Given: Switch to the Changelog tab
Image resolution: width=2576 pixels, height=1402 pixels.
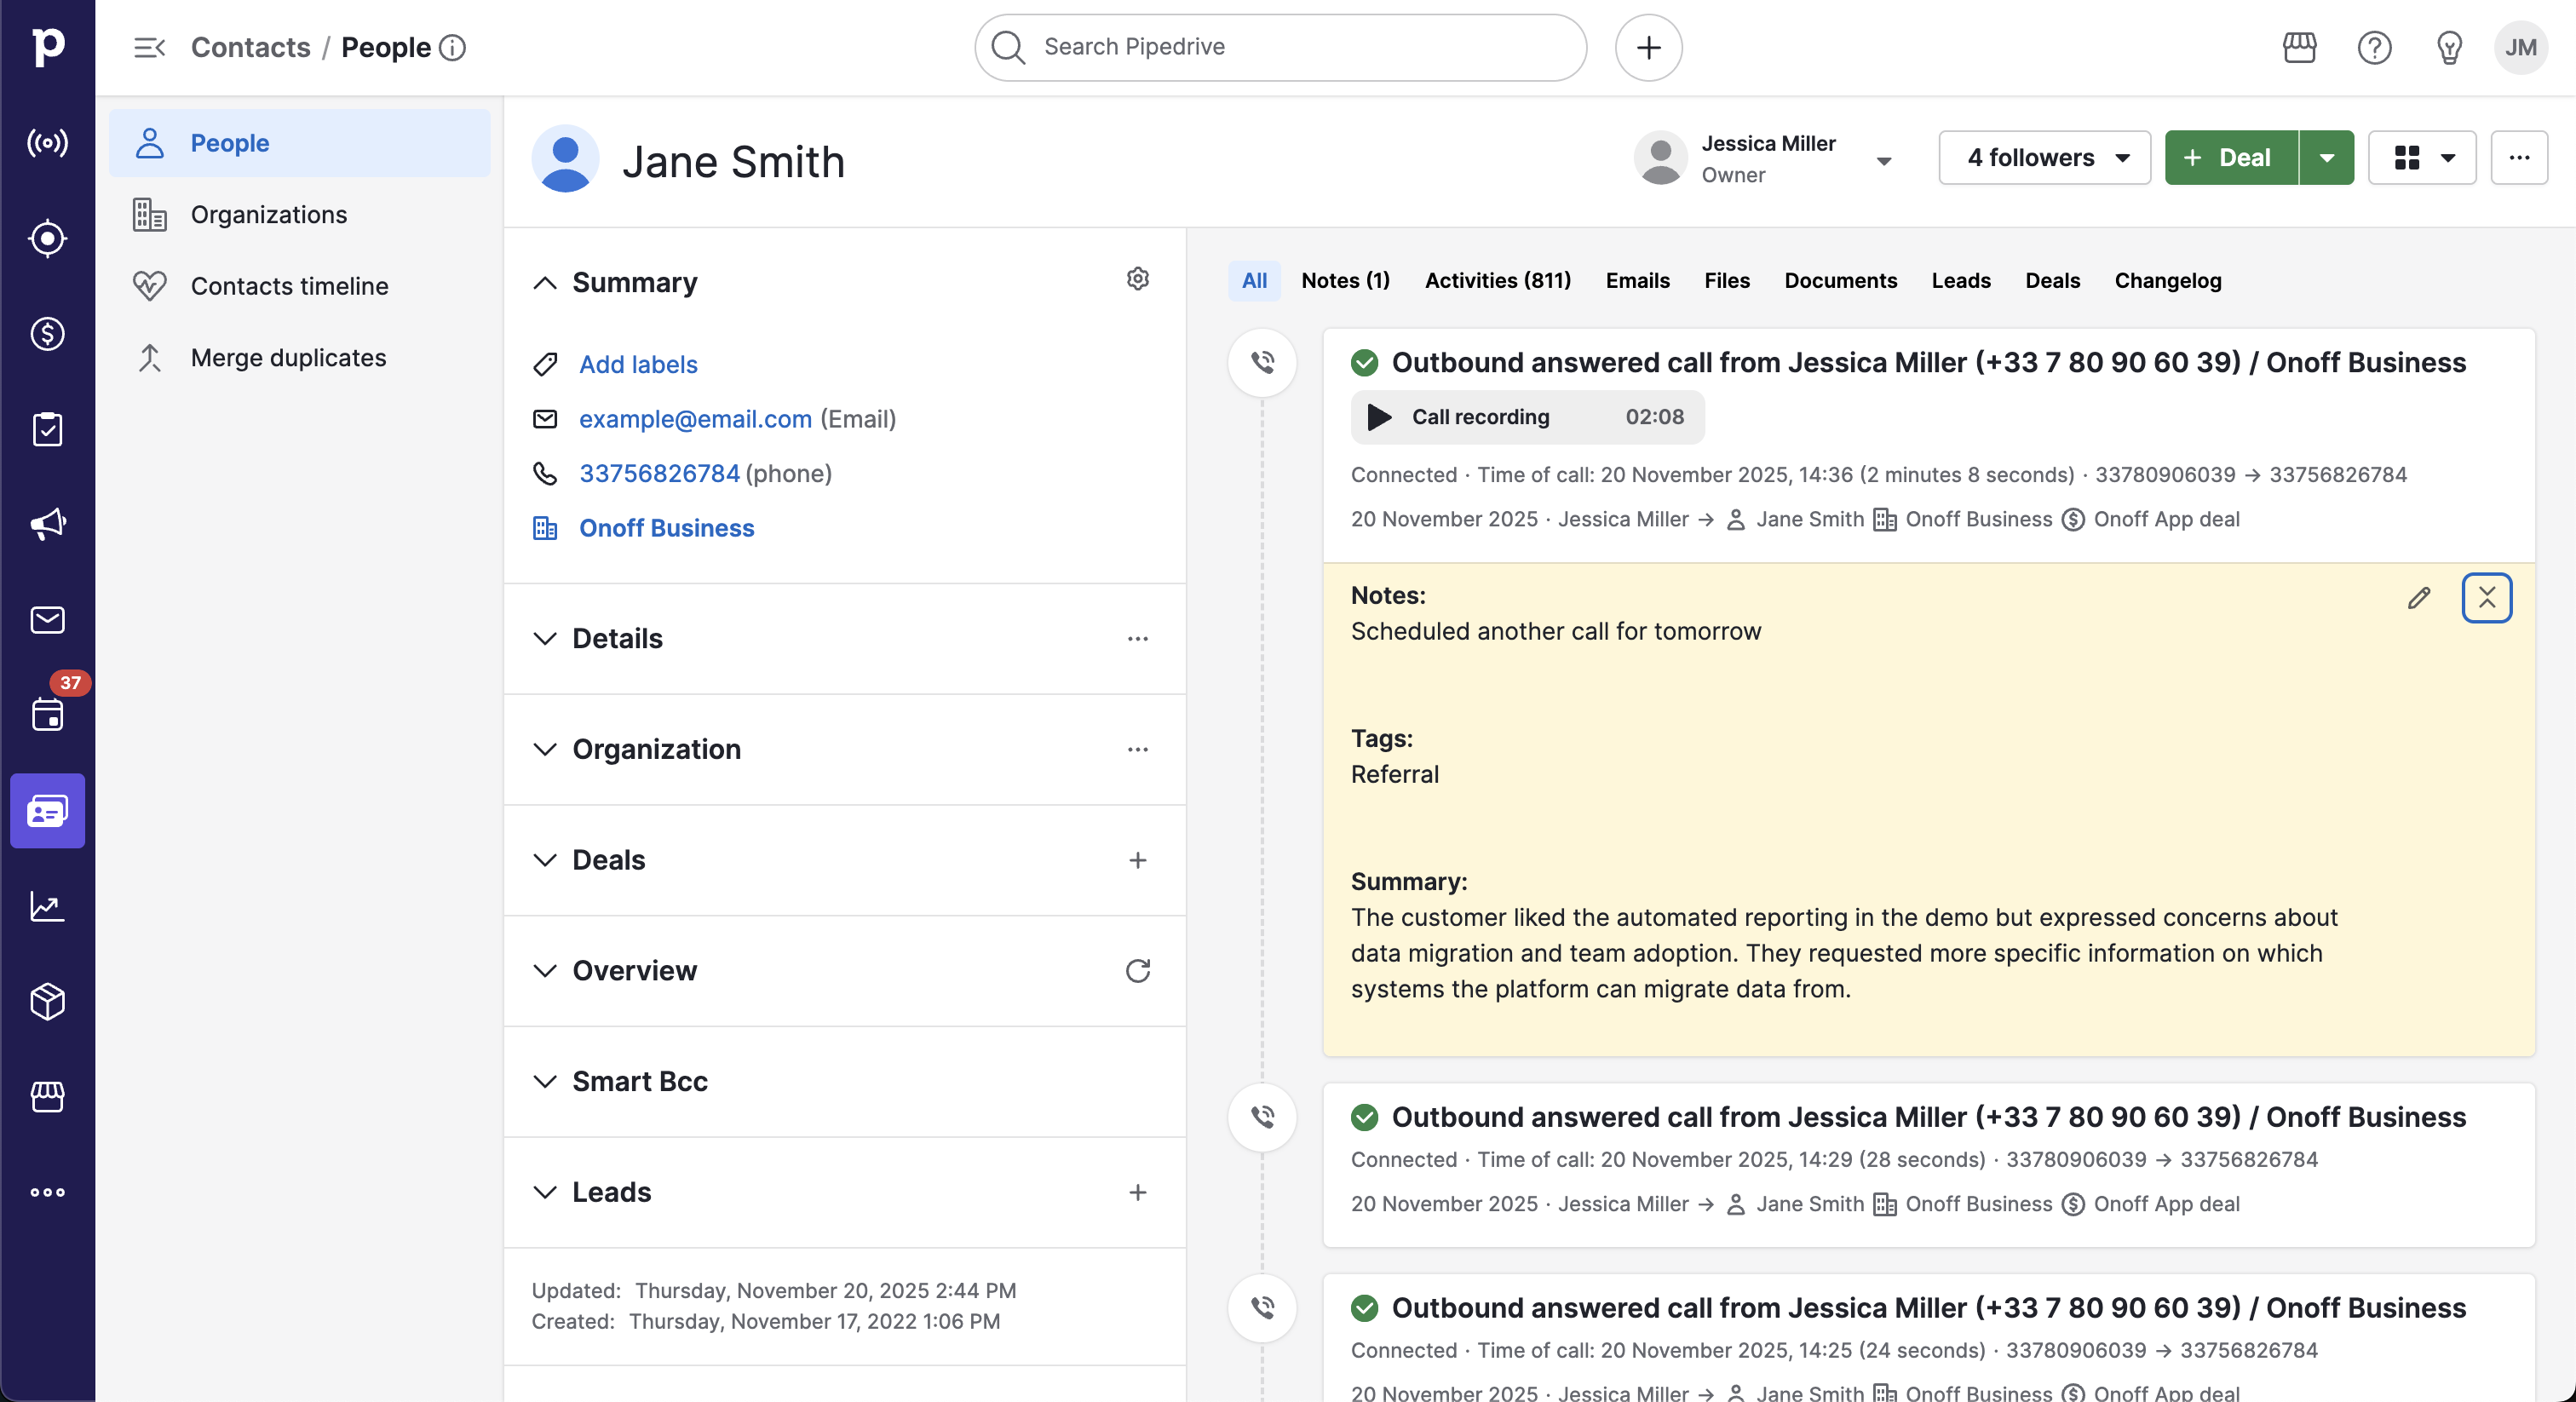Looking at the screenshot, I should click(2167, 281).
